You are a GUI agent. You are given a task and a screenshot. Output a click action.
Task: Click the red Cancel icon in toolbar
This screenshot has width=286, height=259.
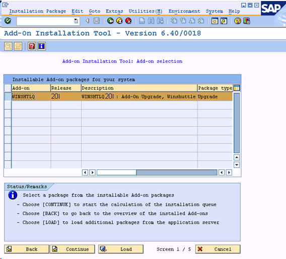(x=128, y=21)
